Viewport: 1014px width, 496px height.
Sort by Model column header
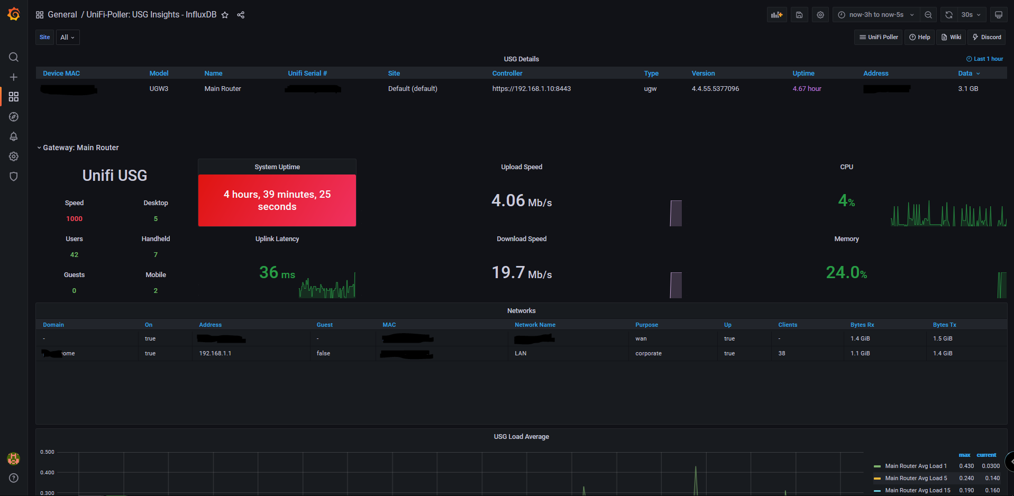(159, 74)
